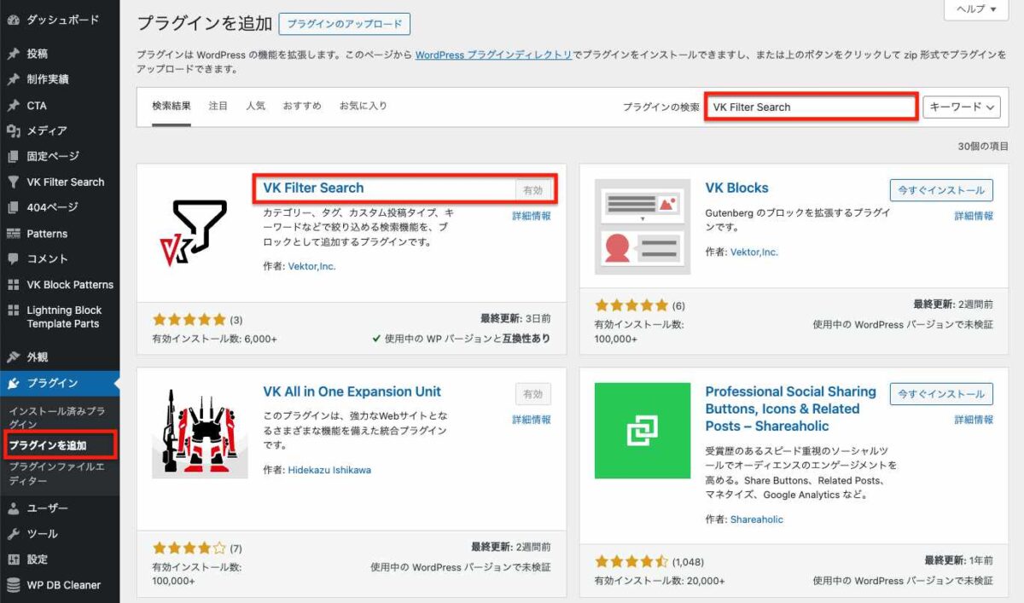The width and height of the screenshot is (1024, 603).
Task: Open the 制作実績 sidebar icon
Action: point(12,78)
